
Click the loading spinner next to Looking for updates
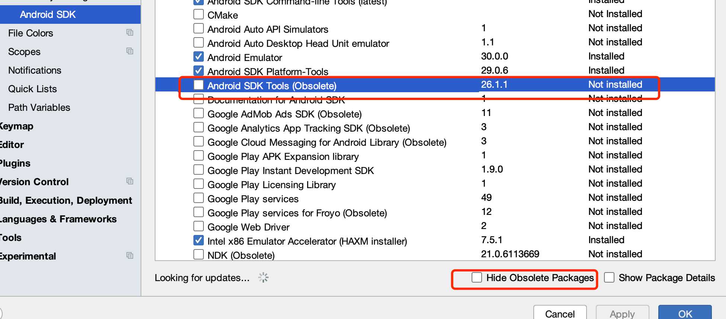click(263, 277)
